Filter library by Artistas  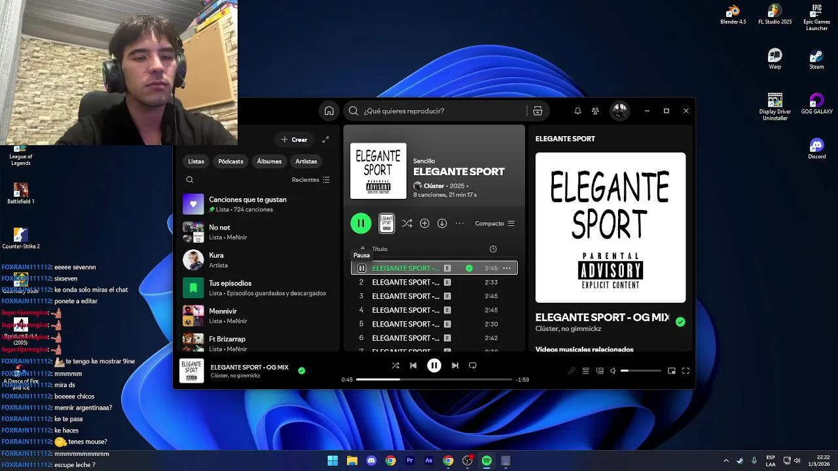tap(306, 162)
